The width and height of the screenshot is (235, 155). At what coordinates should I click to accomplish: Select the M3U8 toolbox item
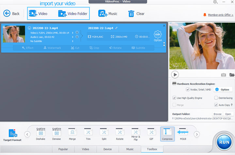[183, 134]
